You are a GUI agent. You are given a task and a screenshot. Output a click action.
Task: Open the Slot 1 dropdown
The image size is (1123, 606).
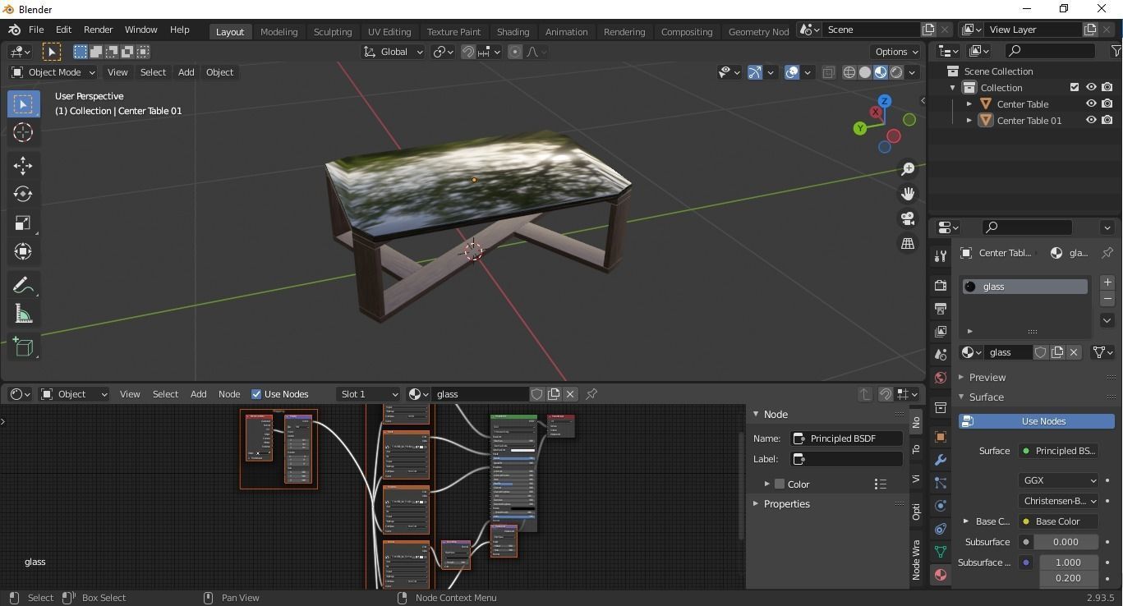tap(368, 394)
